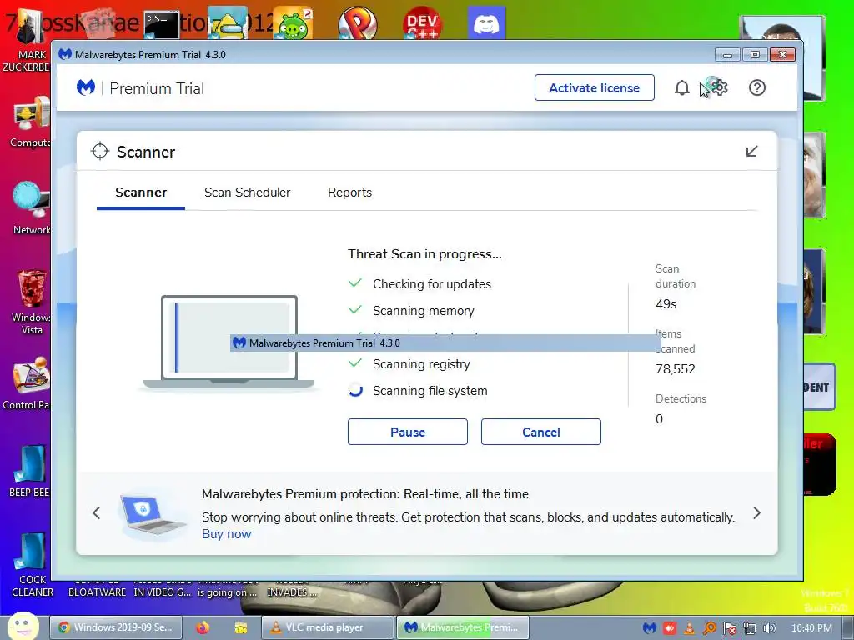Click the Computer desktop icon
Image resolution: width=854 pixels, height=640 pixels.
pyautogui.click(x=30, y=122)
